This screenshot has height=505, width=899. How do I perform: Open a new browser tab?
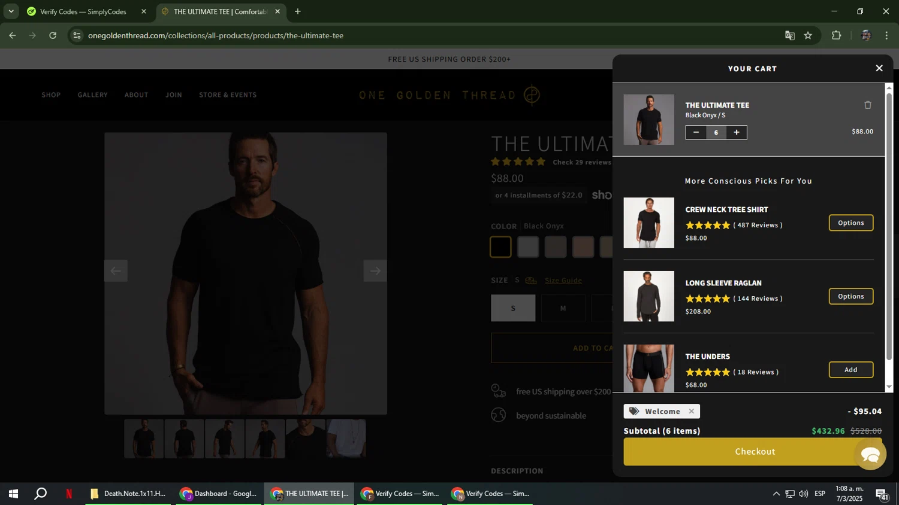(x=298, y=11)
